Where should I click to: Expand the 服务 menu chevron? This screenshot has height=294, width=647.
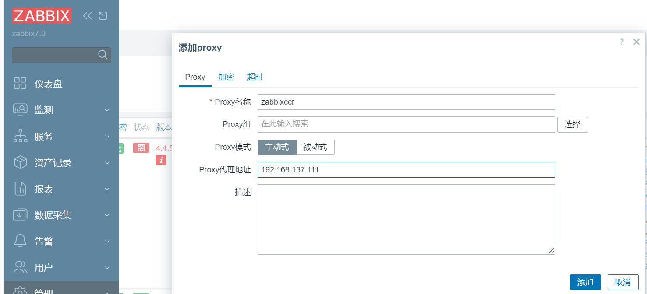point(107,136)
